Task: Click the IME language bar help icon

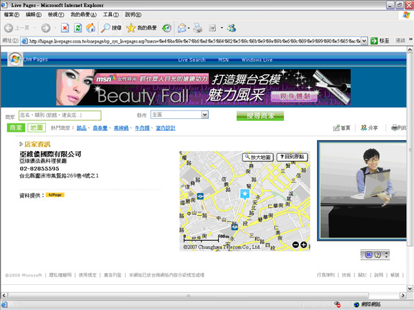Action: [x=378, y=254]
